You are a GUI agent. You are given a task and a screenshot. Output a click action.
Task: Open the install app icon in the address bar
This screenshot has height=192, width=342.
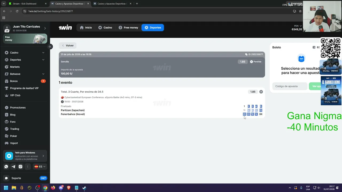pos(294,11)
